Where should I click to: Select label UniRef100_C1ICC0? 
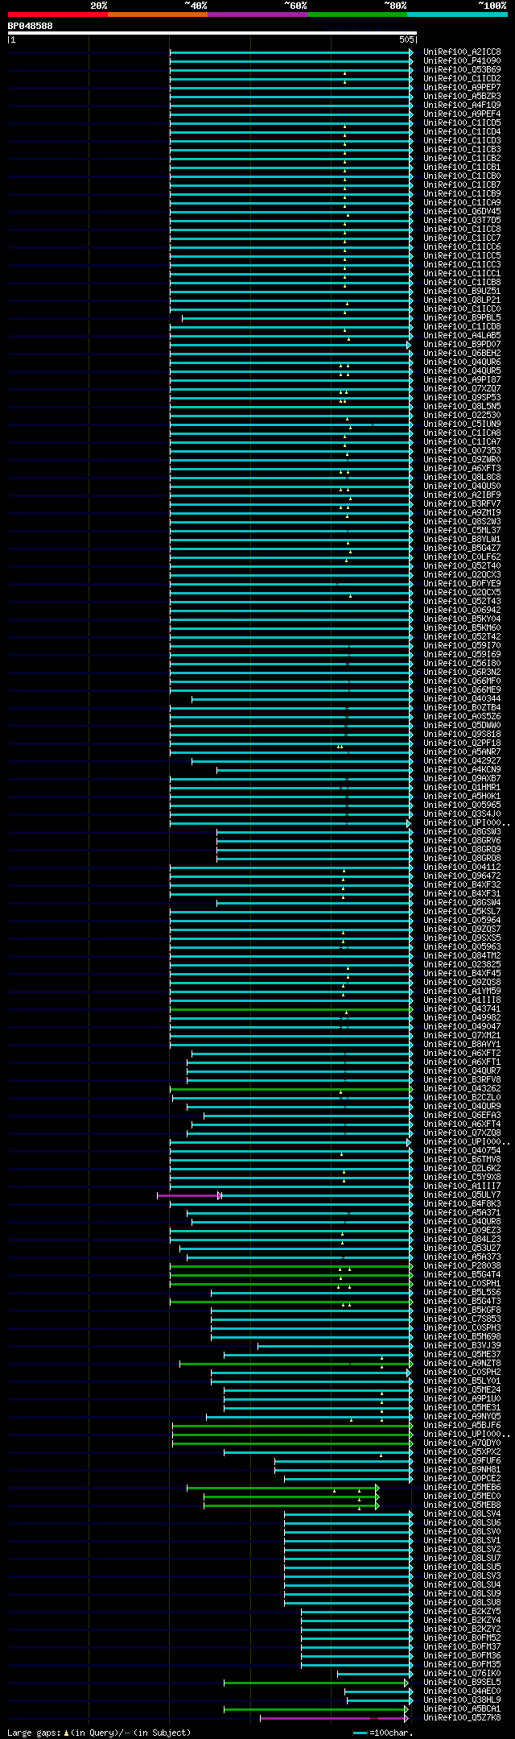coord(462,308)
